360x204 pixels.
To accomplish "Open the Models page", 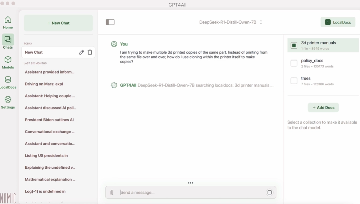I will pos(8,62).
